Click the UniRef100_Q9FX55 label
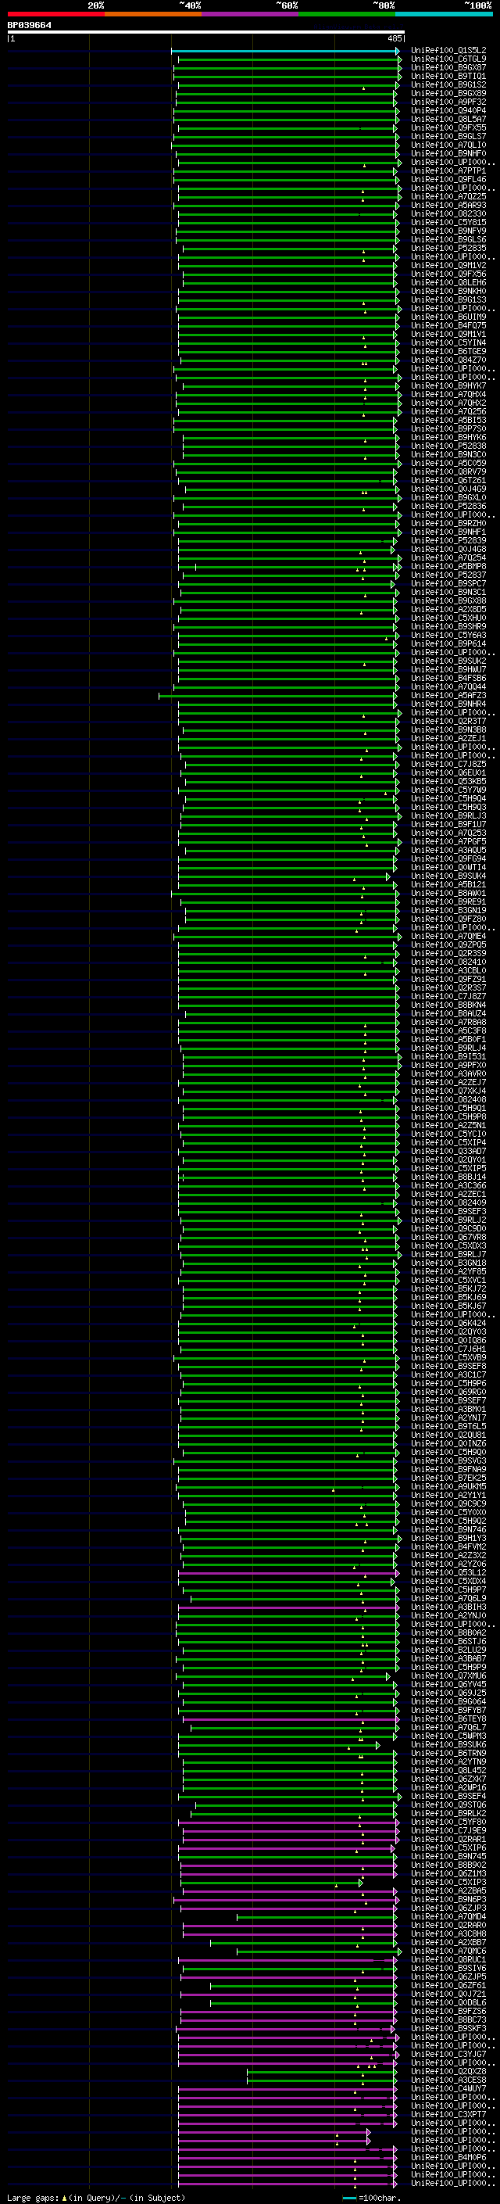 [448, 127]
